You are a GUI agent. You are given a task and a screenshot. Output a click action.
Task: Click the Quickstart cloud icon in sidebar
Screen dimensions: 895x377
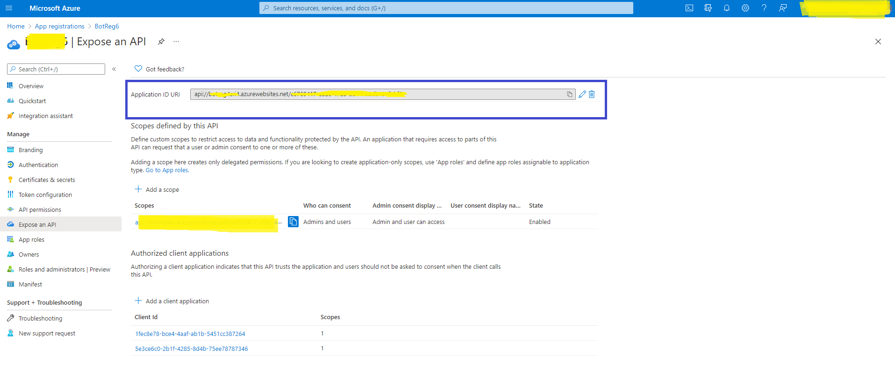10,100
